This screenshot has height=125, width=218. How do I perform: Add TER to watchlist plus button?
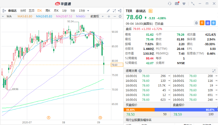(x=213, y=23)
